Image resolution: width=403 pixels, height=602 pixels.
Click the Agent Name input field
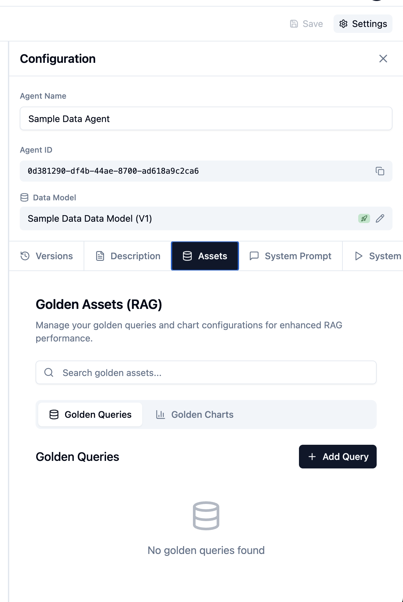tap(205, 118)
